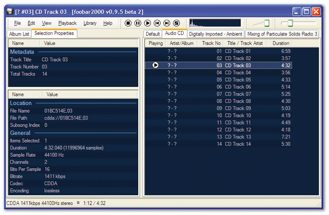This screenshot has width=329, height=215.
Task: Open the Help menu
Action: click(x=108, y=23)
